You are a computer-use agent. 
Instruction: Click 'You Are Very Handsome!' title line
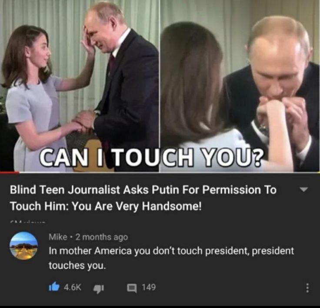point(137,206)
